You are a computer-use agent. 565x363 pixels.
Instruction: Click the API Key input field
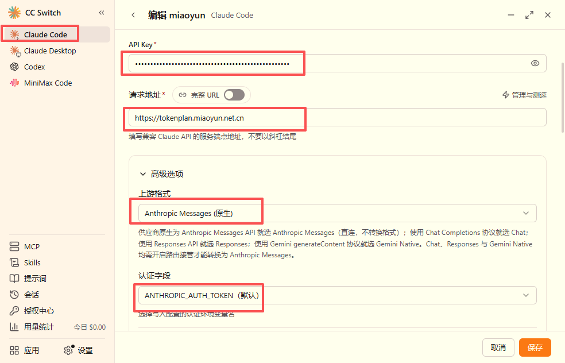(x=337, y=63)
